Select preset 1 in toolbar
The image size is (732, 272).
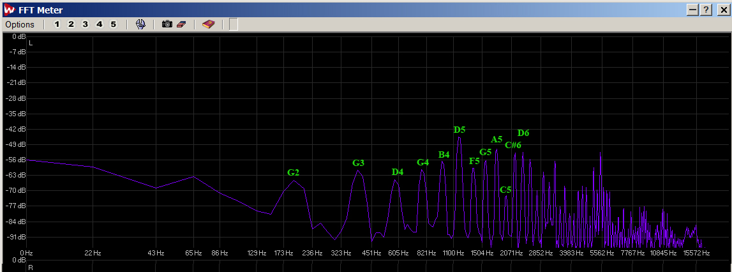(x=57, y=24)
